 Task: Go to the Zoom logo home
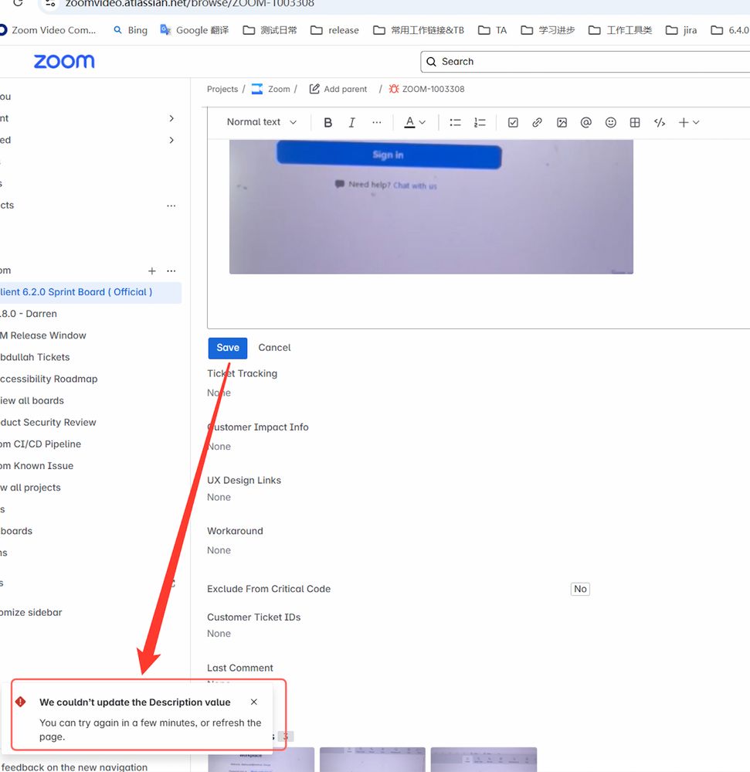tap(64, 62)
